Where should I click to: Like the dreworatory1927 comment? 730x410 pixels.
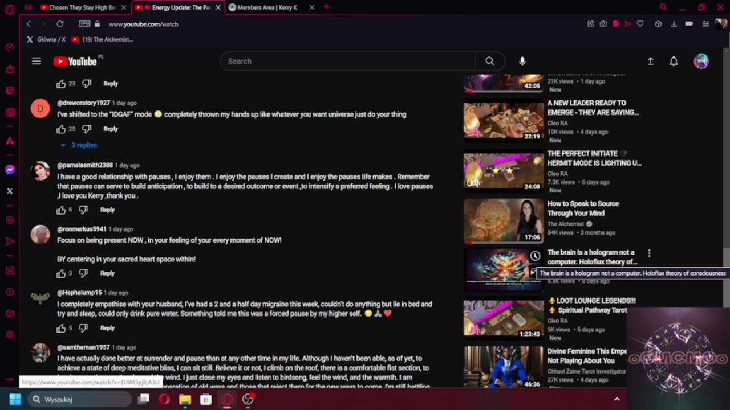[x=61, y=129]
